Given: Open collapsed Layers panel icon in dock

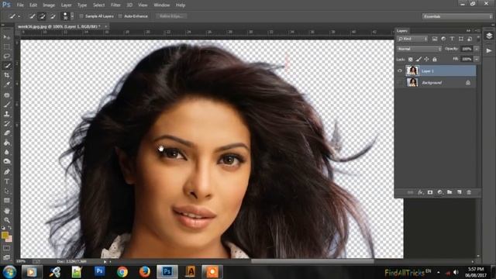Looking at the screenshot, I should point(489,36).
